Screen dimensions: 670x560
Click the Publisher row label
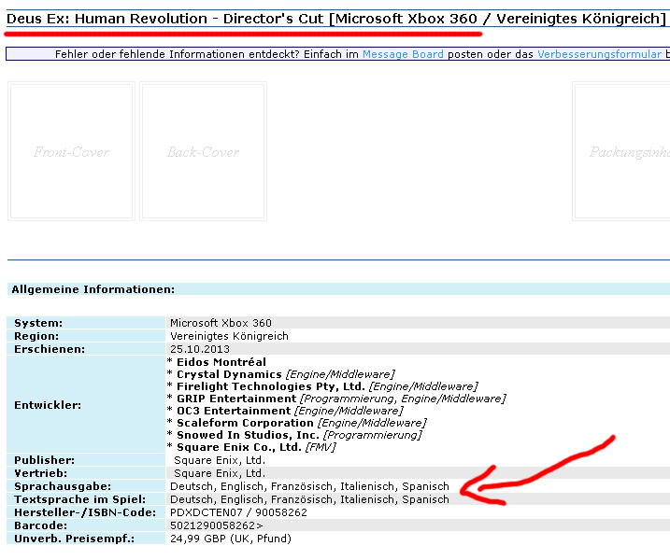click(44, 460)
